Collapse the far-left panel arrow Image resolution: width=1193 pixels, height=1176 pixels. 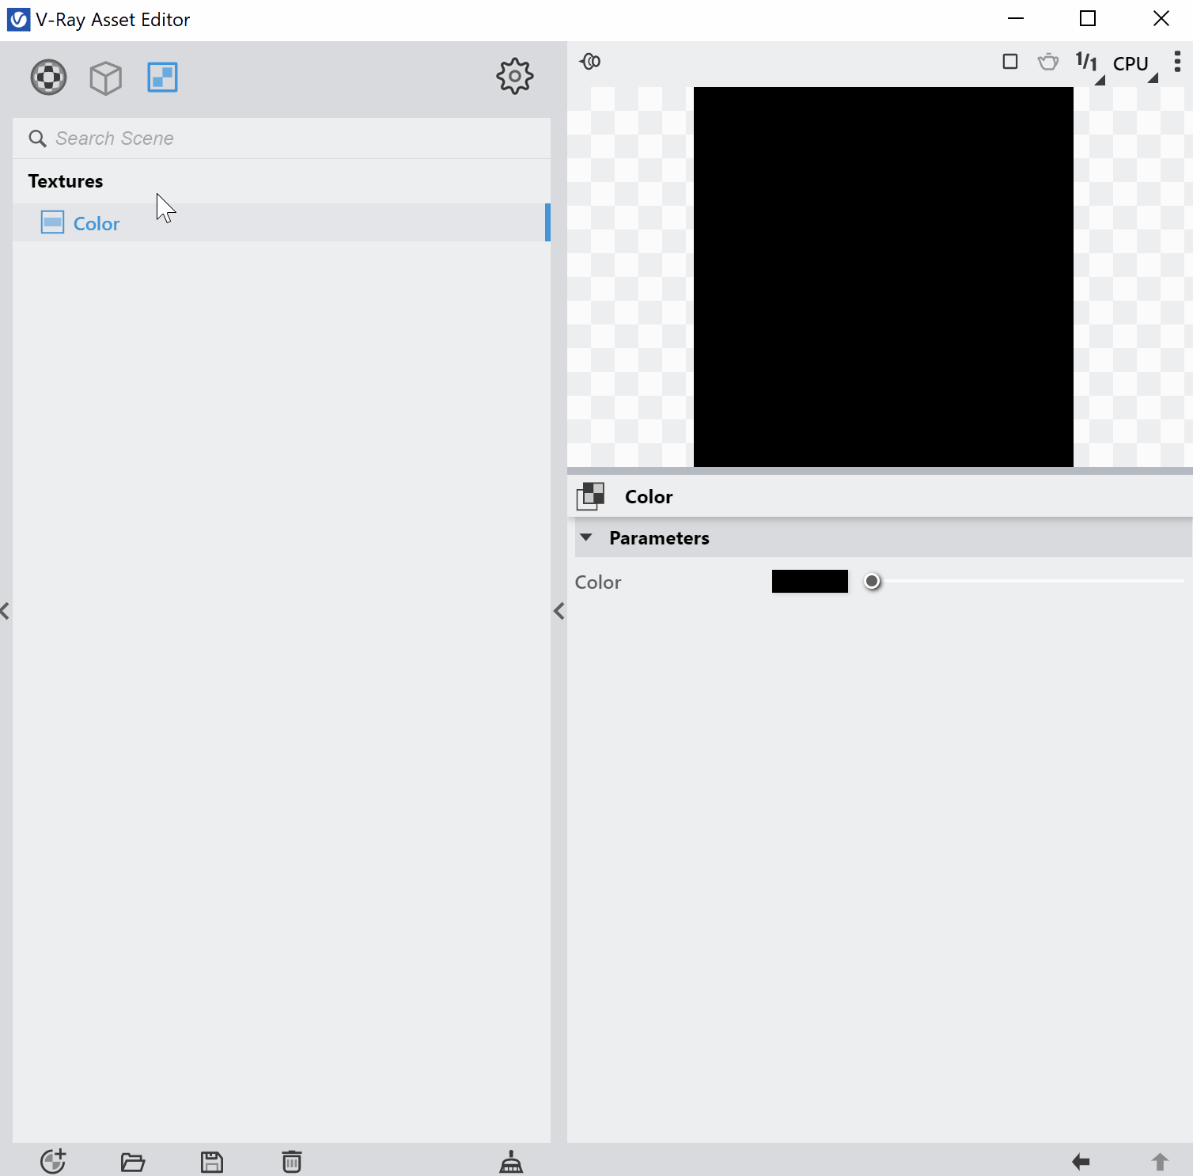click(5, 611)
